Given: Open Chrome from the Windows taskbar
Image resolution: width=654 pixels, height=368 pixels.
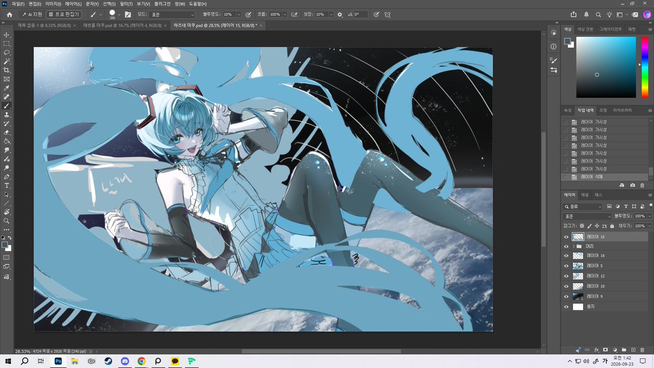Looking at the screenshot, I should 142,361.
